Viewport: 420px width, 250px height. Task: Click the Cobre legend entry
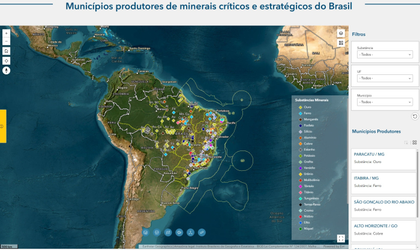[308, 144]
